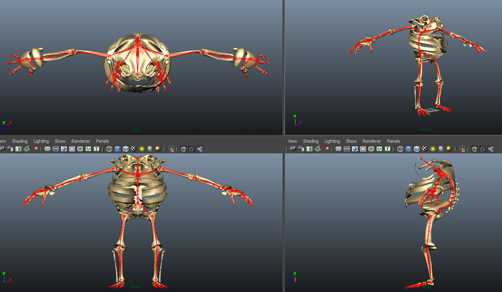Toggle Gate Mask in front panel toolbar
Viewport: 502px width, 292px height.
point(72,149)
